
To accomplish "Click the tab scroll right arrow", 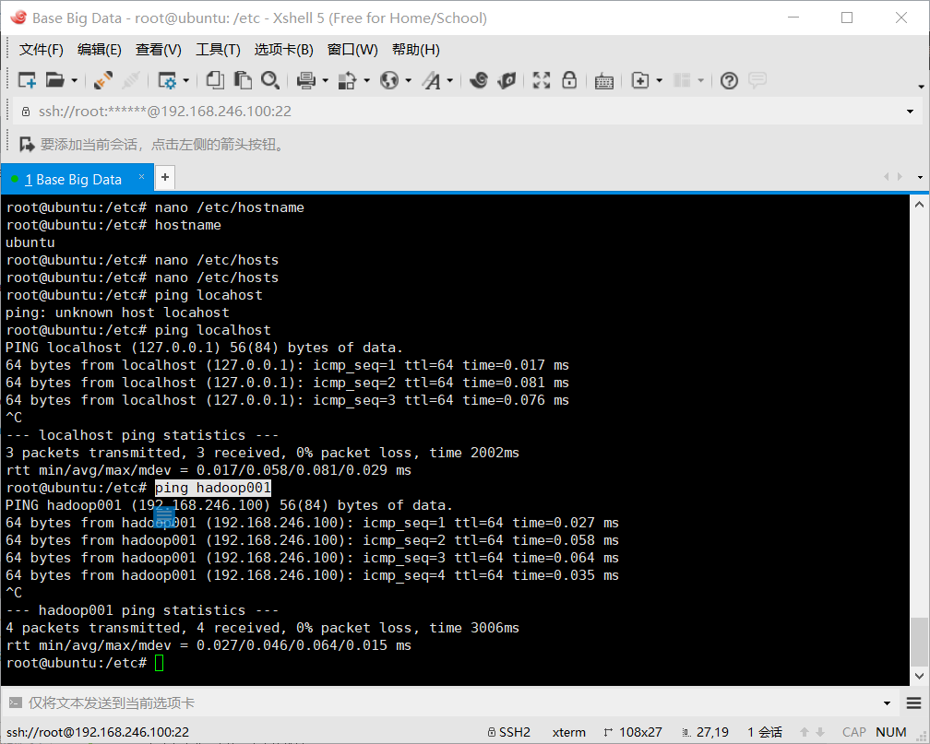I will point(900,177).
